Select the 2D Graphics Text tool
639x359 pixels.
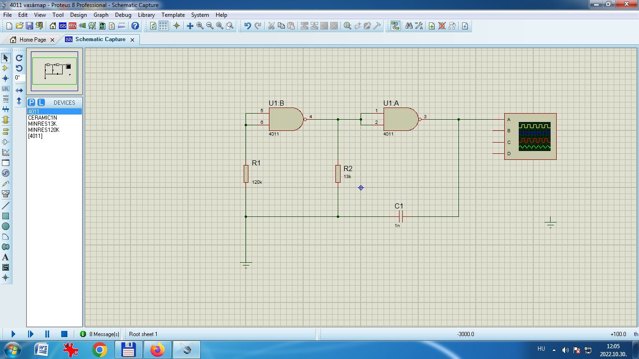(x=6, y=257)
